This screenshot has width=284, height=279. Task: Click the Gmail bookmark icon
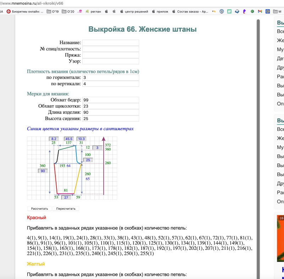(260, 11)
